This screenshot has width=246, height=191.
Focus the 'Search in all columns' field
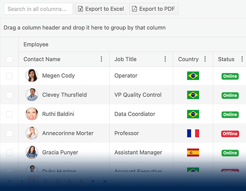(x=38, y=9)
